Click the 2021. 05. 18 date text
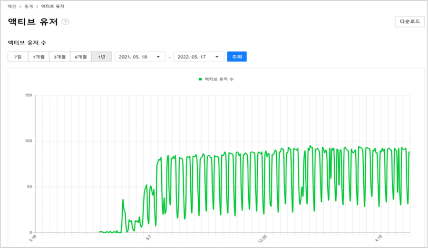 (x=133, y=57)
